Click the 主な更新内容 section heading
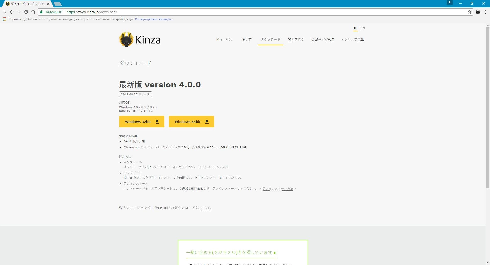 pyautogui.click(x=128, y=136)
